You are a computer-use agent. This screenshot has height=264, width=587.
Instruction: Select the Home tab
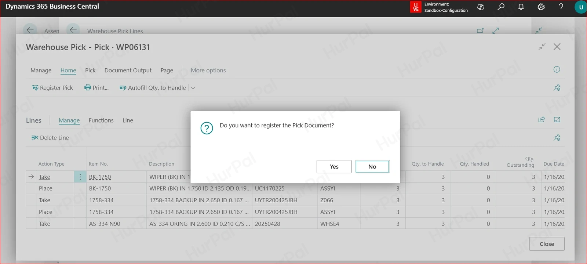point(68,70)
